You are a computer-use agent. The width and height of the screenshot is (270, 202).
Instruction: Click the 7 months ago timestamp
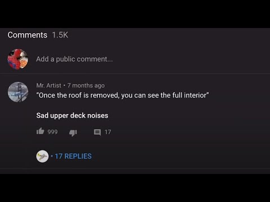86,85
